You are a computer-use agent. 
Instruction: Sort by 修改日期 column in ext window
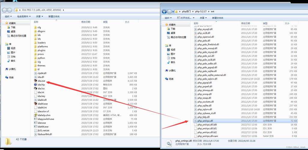246,23
